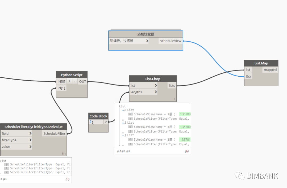Click scheduleView output port of 添加过滤器 node
The image size is (287, 188).
pyautogui.click(x=170, y=41)
